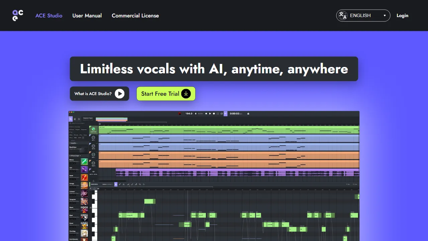Click the Login link
The height and width of the screenshot is (241, 428).
[x=402, y=15]
